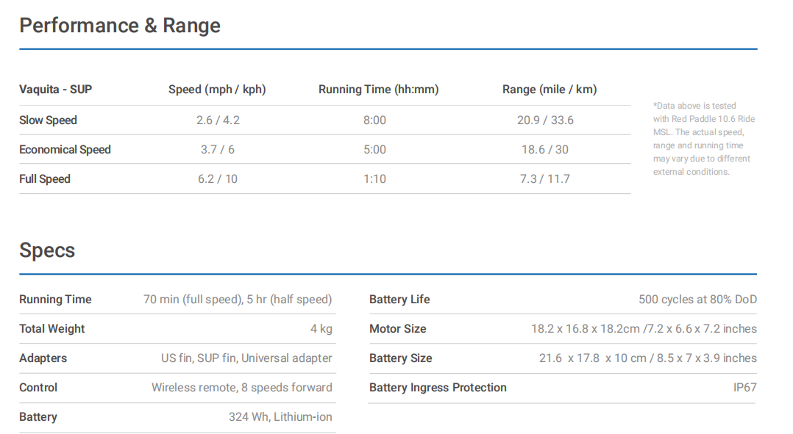Image resolution: width=793 pixels, height=434 pixels.
Task: Click the Motor Size dimensions value
Action: click(x=644, y=328)
